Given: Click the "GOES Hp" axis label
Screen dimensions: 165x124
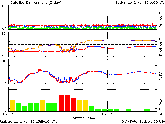Looking at the screenshot, I should point(161,73).
